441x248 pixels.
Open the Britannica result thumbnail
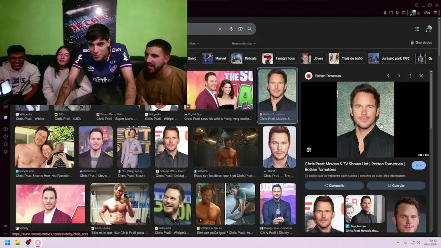(x=95, y=147)
